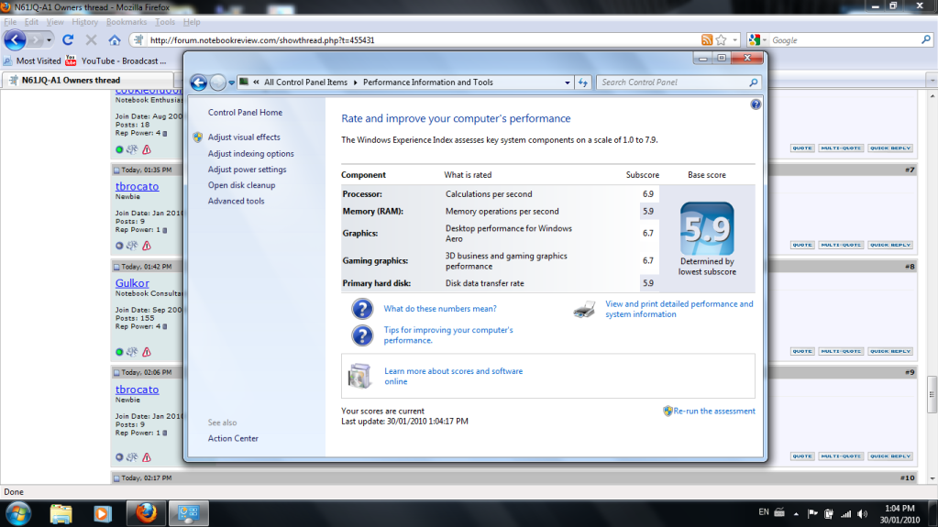Open Adjust power settings
This screenshot has width=938, height=527.
247,170
